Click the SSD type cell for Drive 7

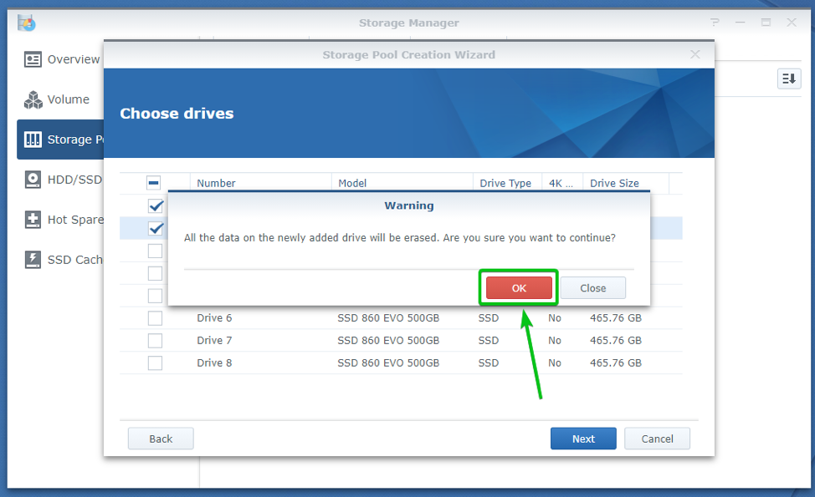coord(488,340)
